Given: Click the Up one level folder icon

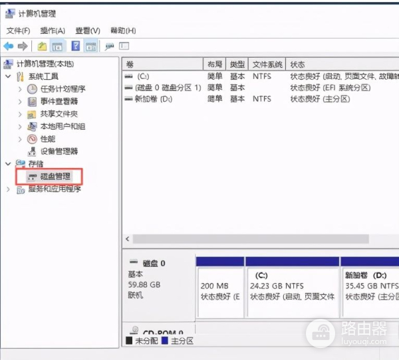Looking at the screenshot, I should coord(42,46).
